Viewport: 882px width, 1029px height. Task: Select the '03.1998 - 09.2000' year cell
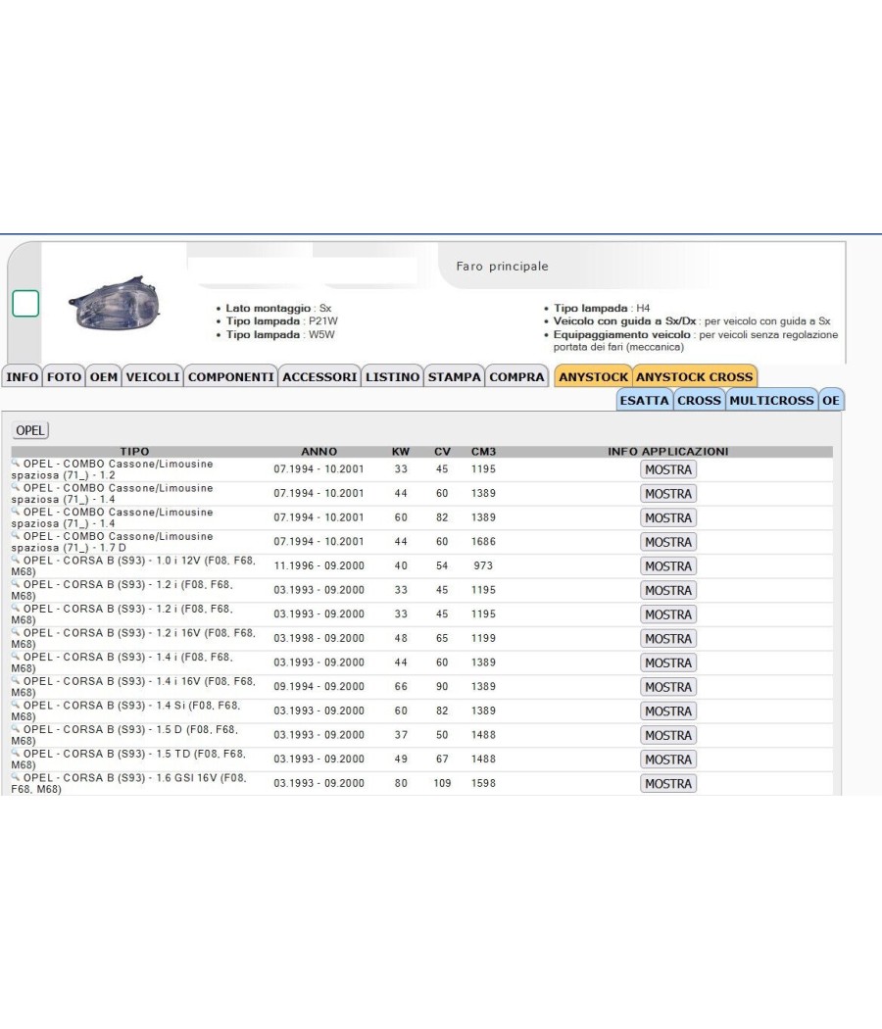tap(318, 638)
